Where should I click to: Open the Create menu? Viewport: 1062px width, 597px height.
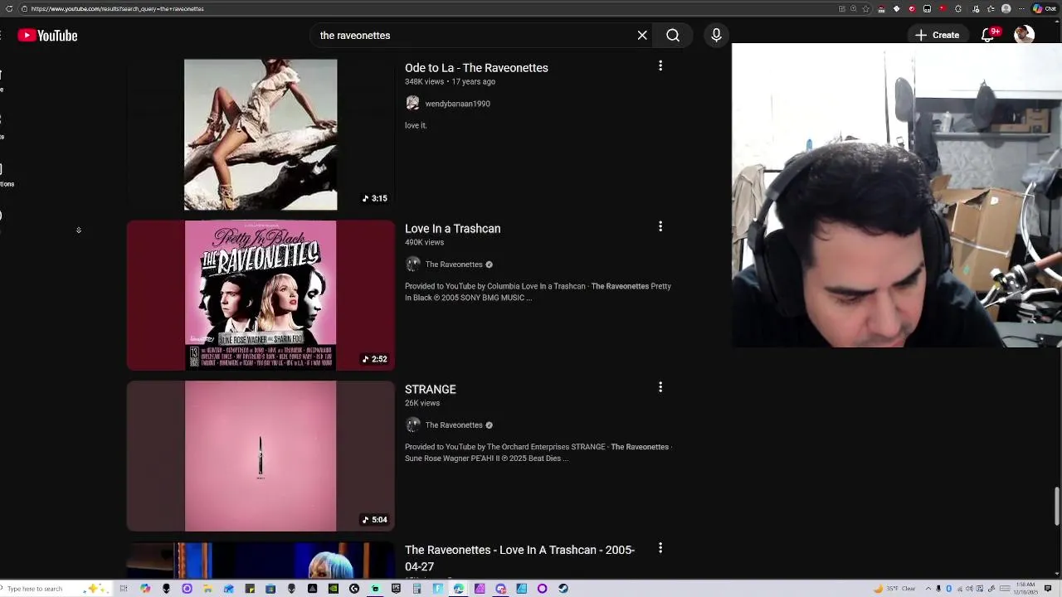(937, 36)
